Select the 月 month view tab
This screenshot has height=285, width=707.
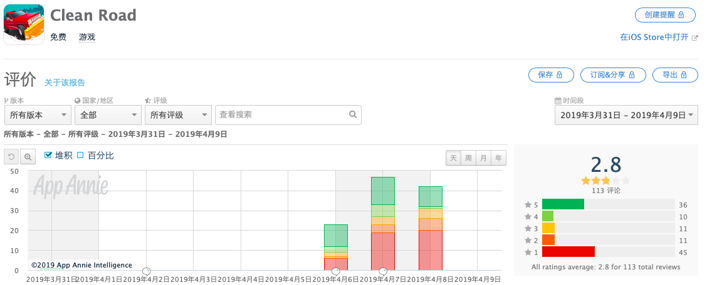click(483, 158)
